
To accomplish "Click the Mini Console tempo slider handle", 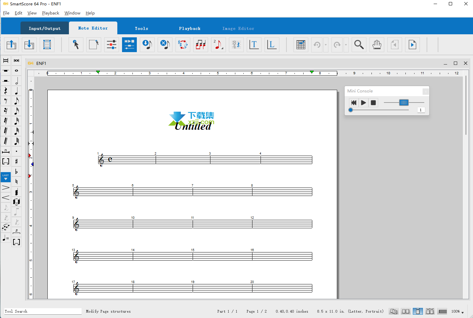I will tap(404, 103).
